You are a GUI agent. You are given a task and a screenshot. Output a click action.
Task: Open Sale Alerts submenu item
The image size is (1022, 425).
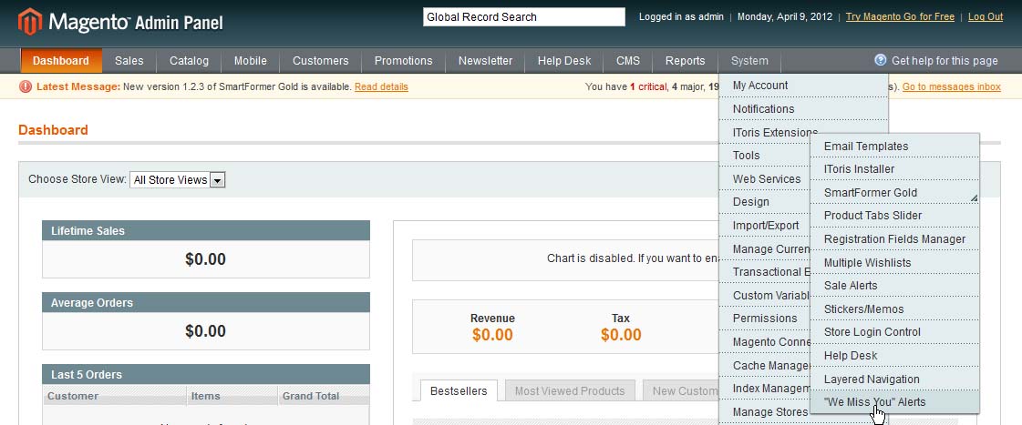pyautogui.click(x=894, y=286)
